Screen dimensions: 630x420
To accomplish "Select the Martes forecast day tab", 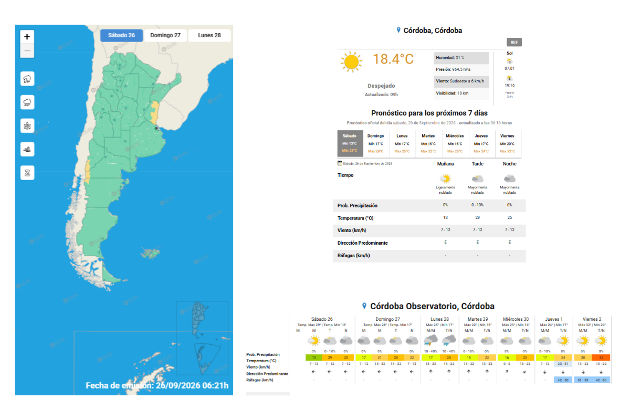I will [x=428, y=143].
